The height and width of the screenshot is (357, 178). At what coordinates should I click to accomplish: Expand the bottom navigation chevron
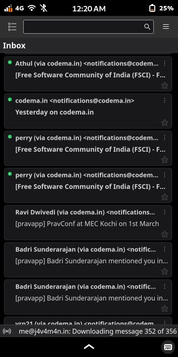pos(89,347)
